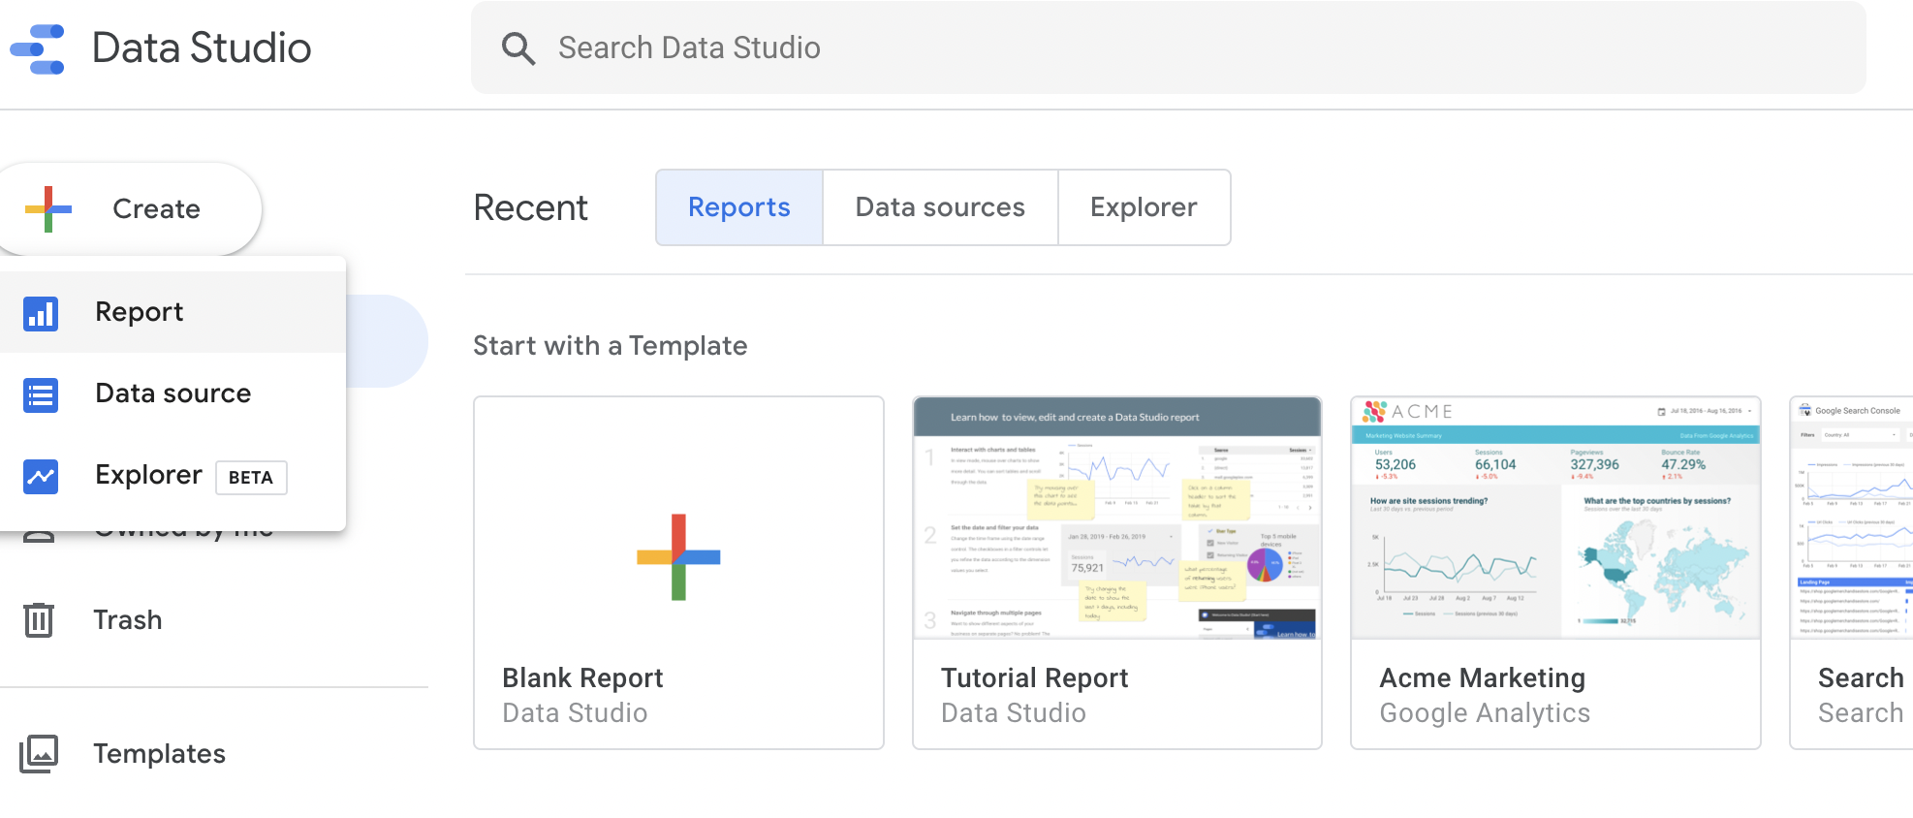Screen dimensions: 1913x818
Task: Open Trash in the sidebar
Action: click(x=127, y=619)
